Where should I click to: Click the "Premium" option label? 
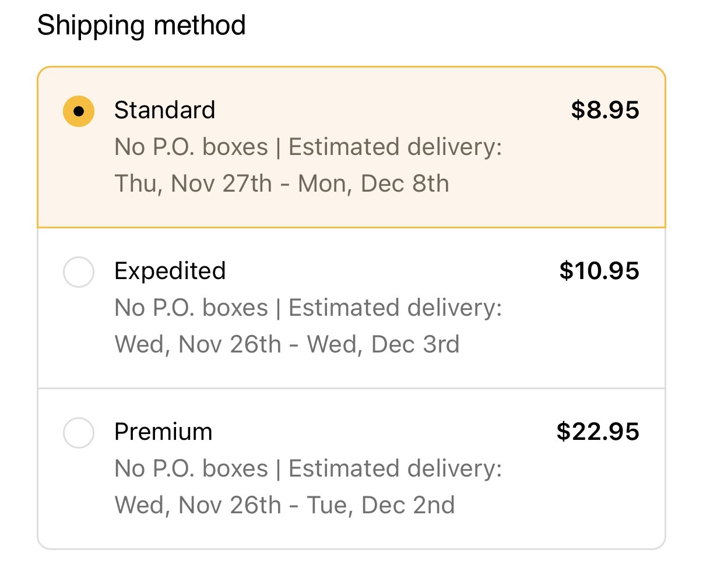[x=163, y=432]
